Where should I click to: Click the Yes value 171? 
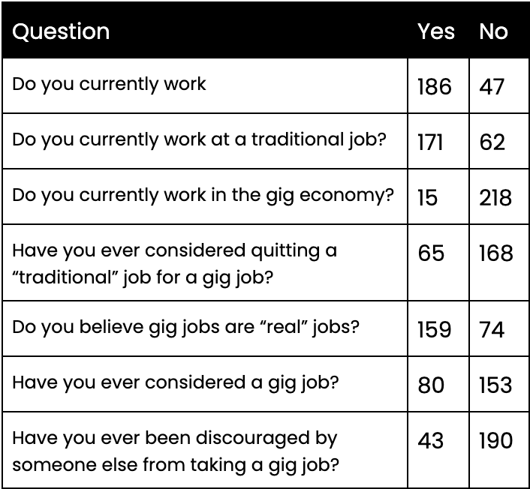430,142
